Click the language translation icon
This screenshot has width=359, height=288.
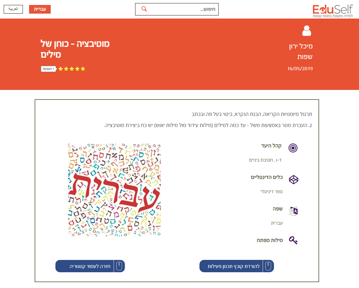point(293,211)
